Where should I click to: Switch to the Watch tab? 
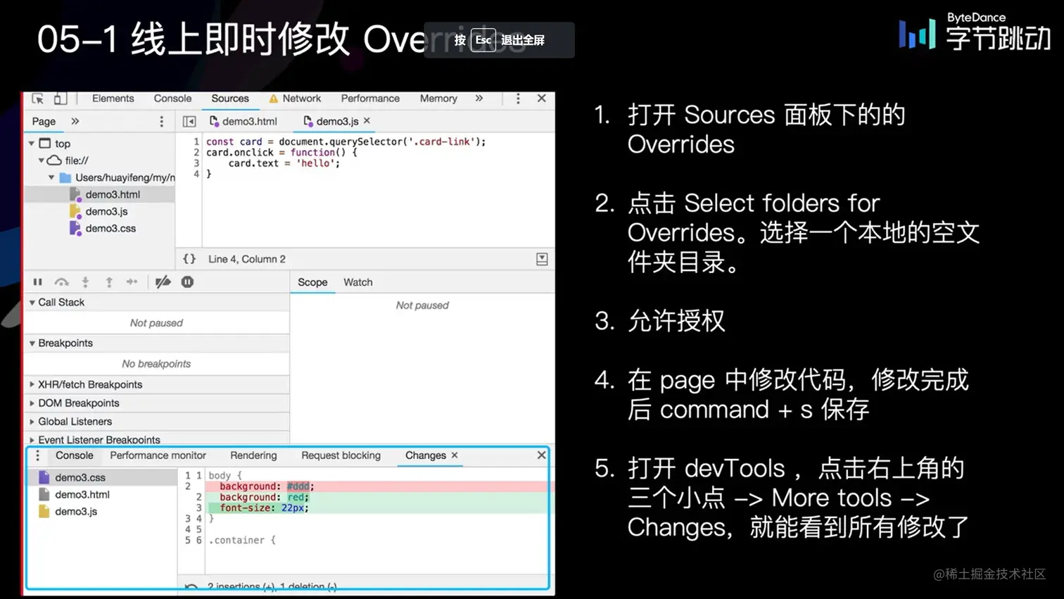click(x=358, y=282)
